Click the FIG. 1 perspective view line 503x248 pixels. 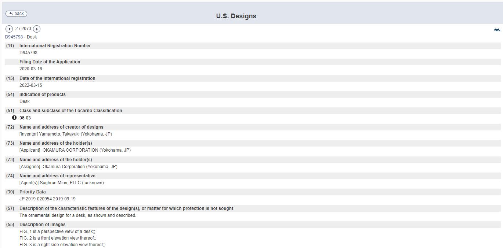(57, 232)
